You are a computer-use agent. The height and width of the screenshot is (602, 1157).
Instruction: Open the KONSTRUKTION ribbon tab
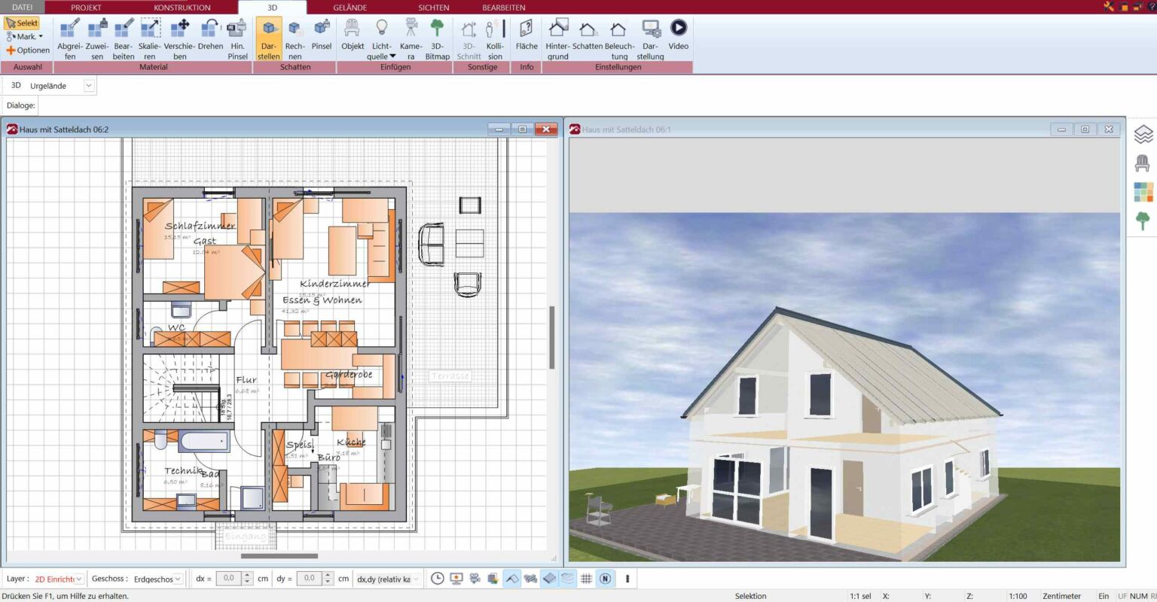[182, 8]
